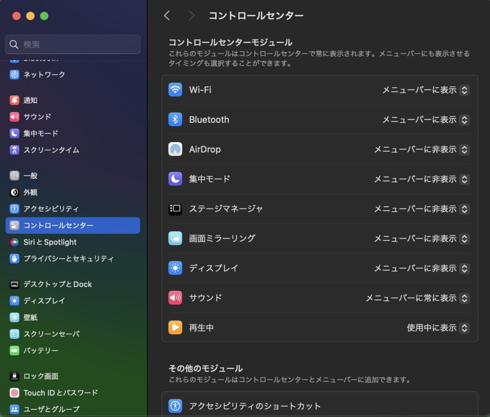Click the 画面ミラーリング icon
This screenshot has width=490, height=417.
[x=175, y=238]
